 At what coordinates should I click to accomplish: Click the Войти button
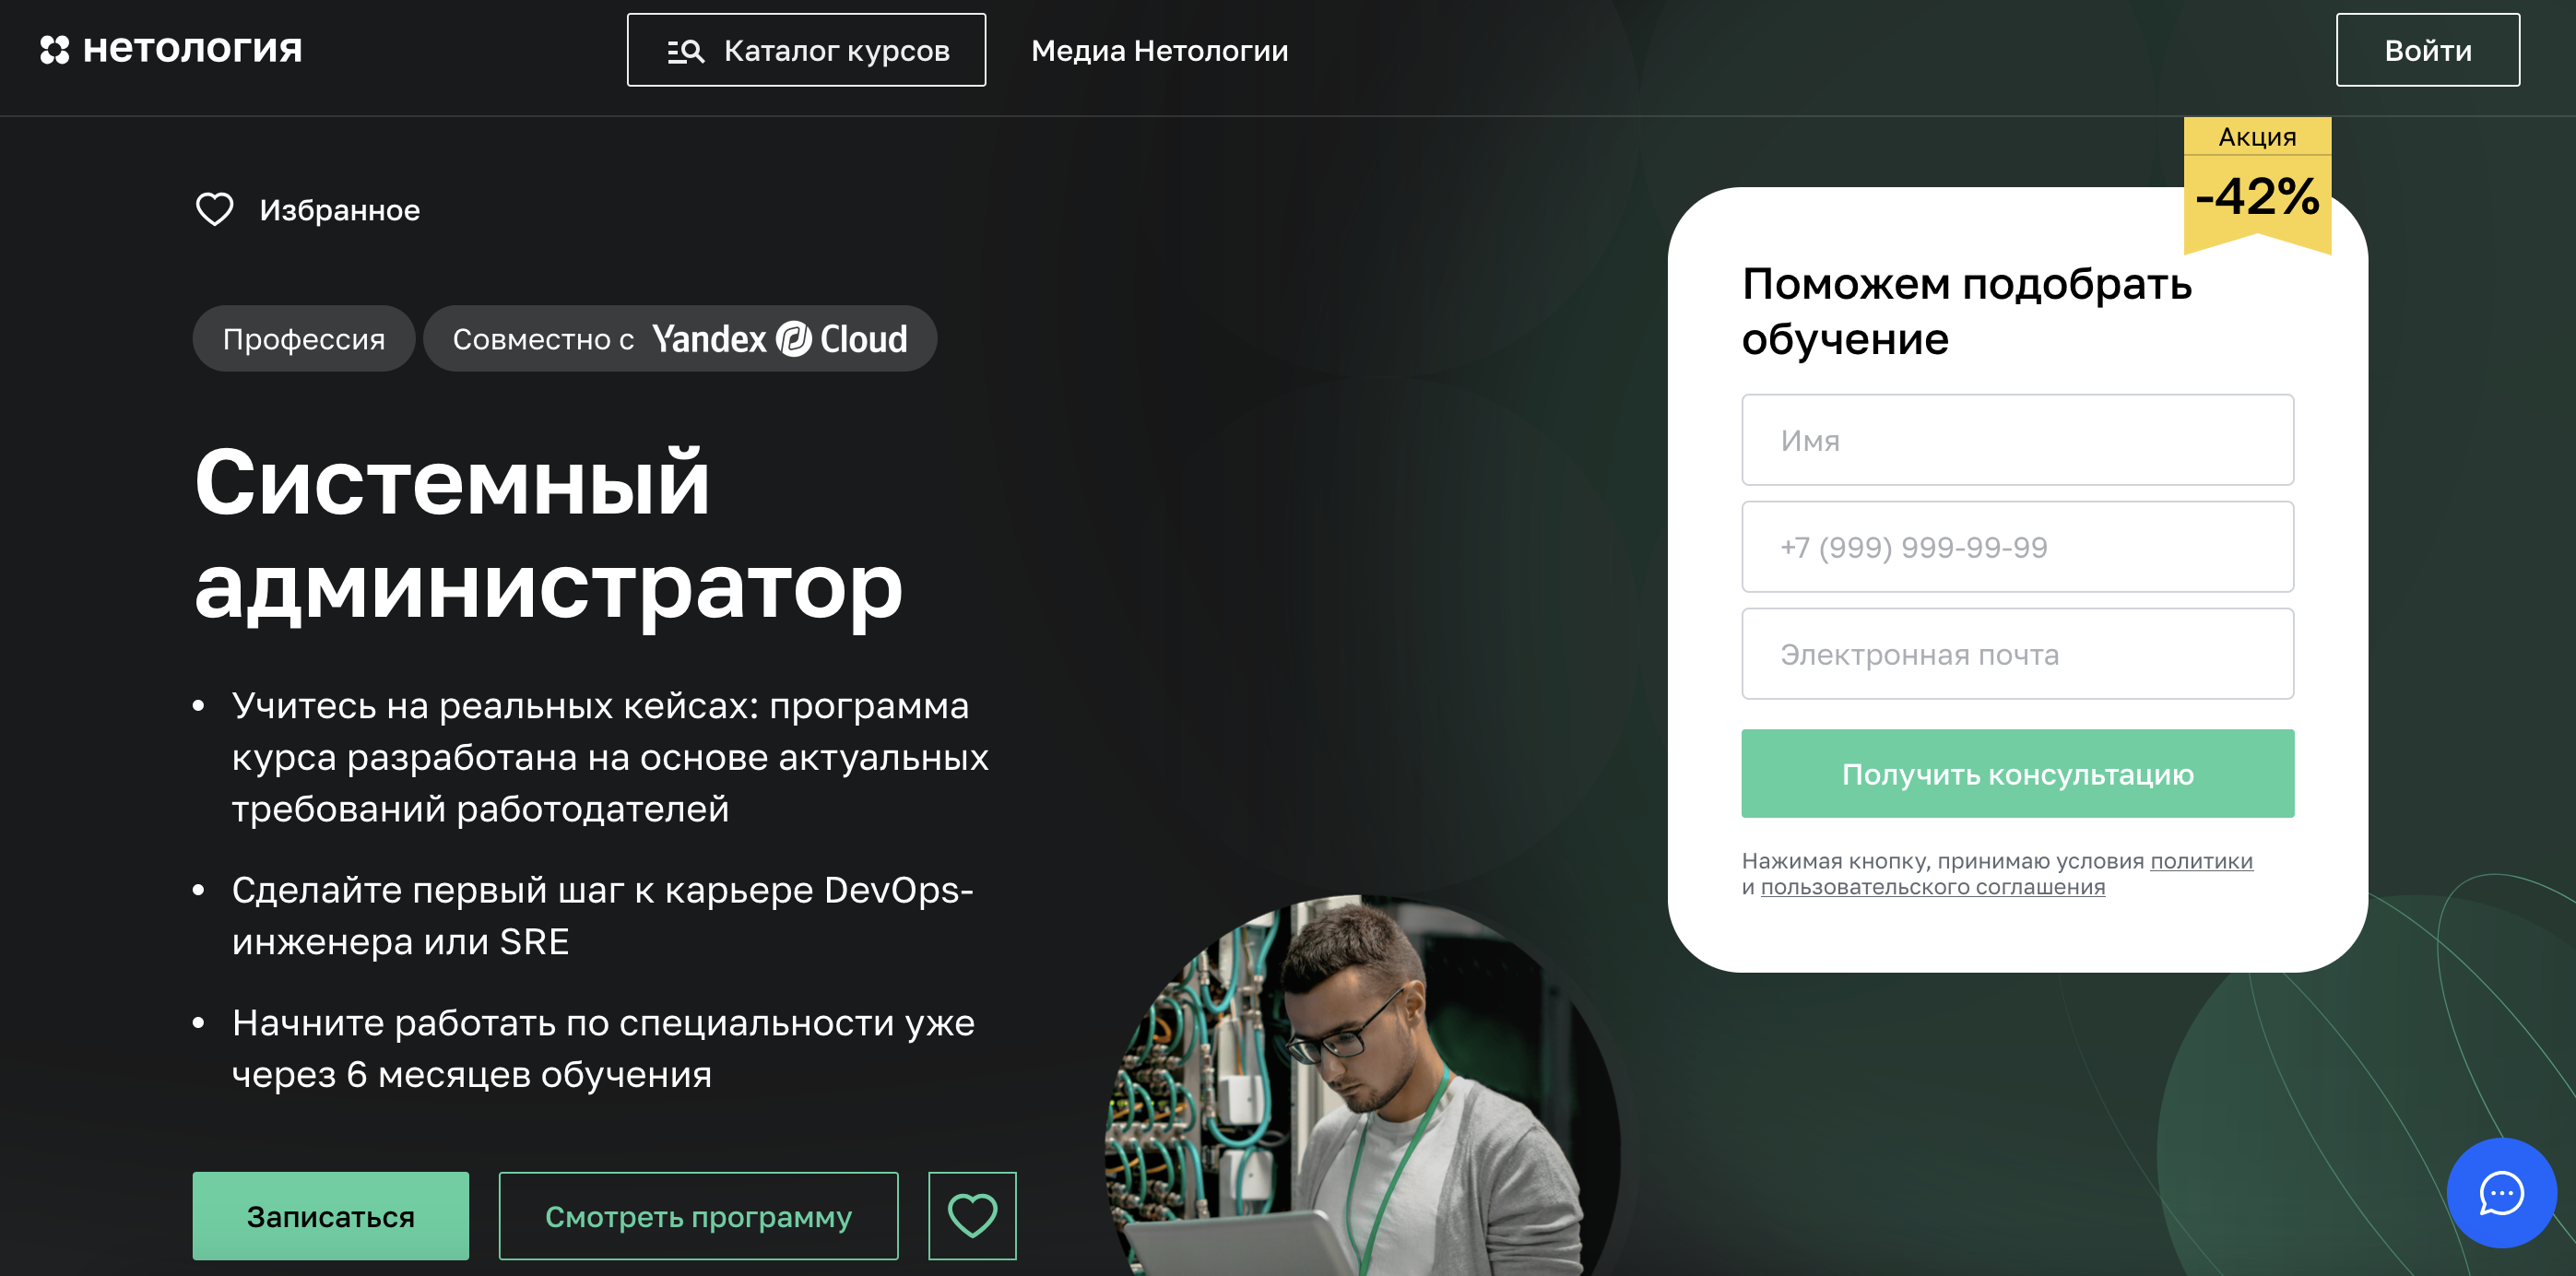(2427, 50)
